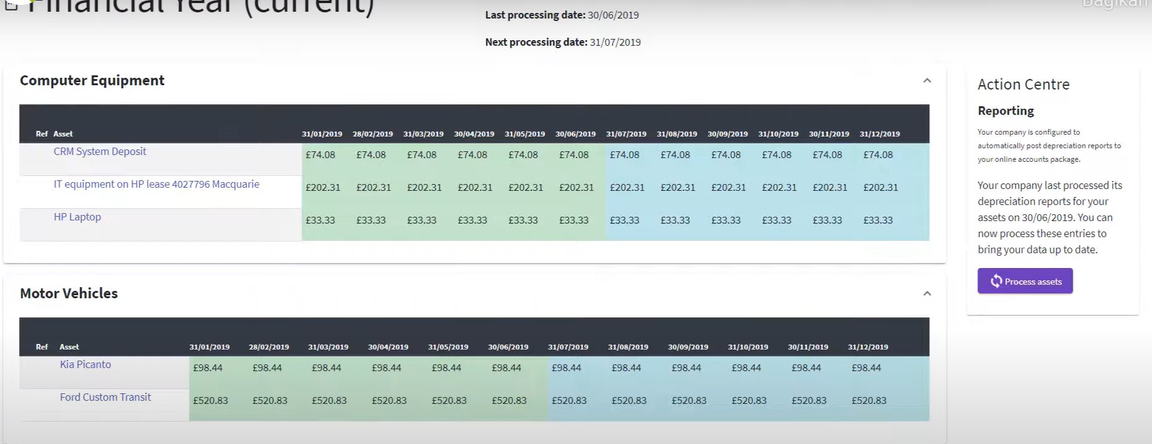Click the Ref header in Motor Vehicles table

pyautogui.click(x=41, y=347)
